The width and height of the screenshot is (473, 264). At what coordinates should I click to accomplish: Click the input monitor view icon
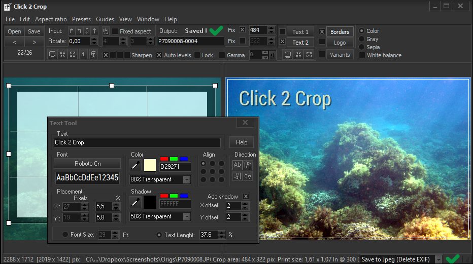click(x=52, y=55)
